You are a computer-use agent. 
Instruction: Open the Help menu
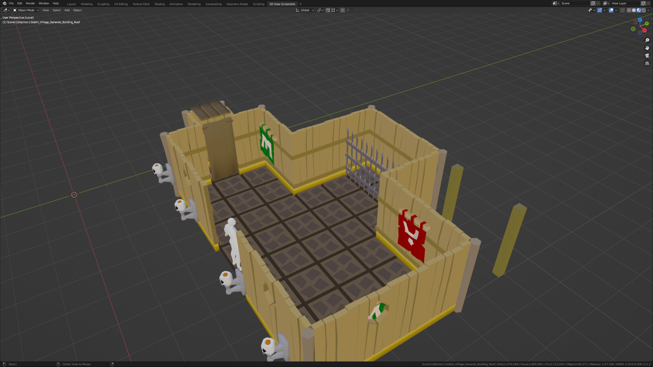coord(56,3)
